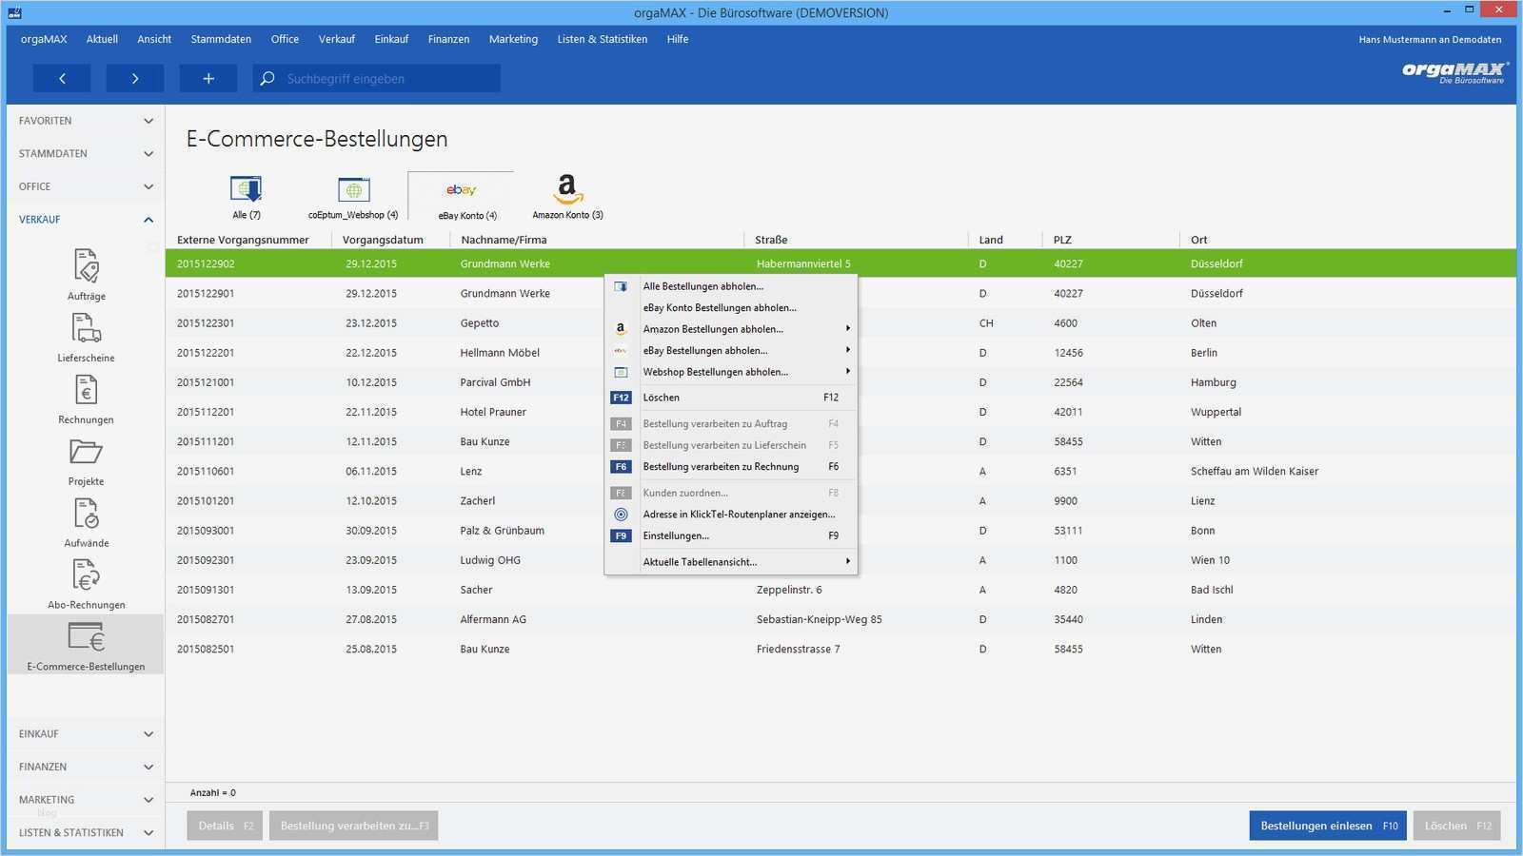Select order row 2015082701 Alfermann AG
This screenshot has height=856, width=1523.
[x=841, y=619]
